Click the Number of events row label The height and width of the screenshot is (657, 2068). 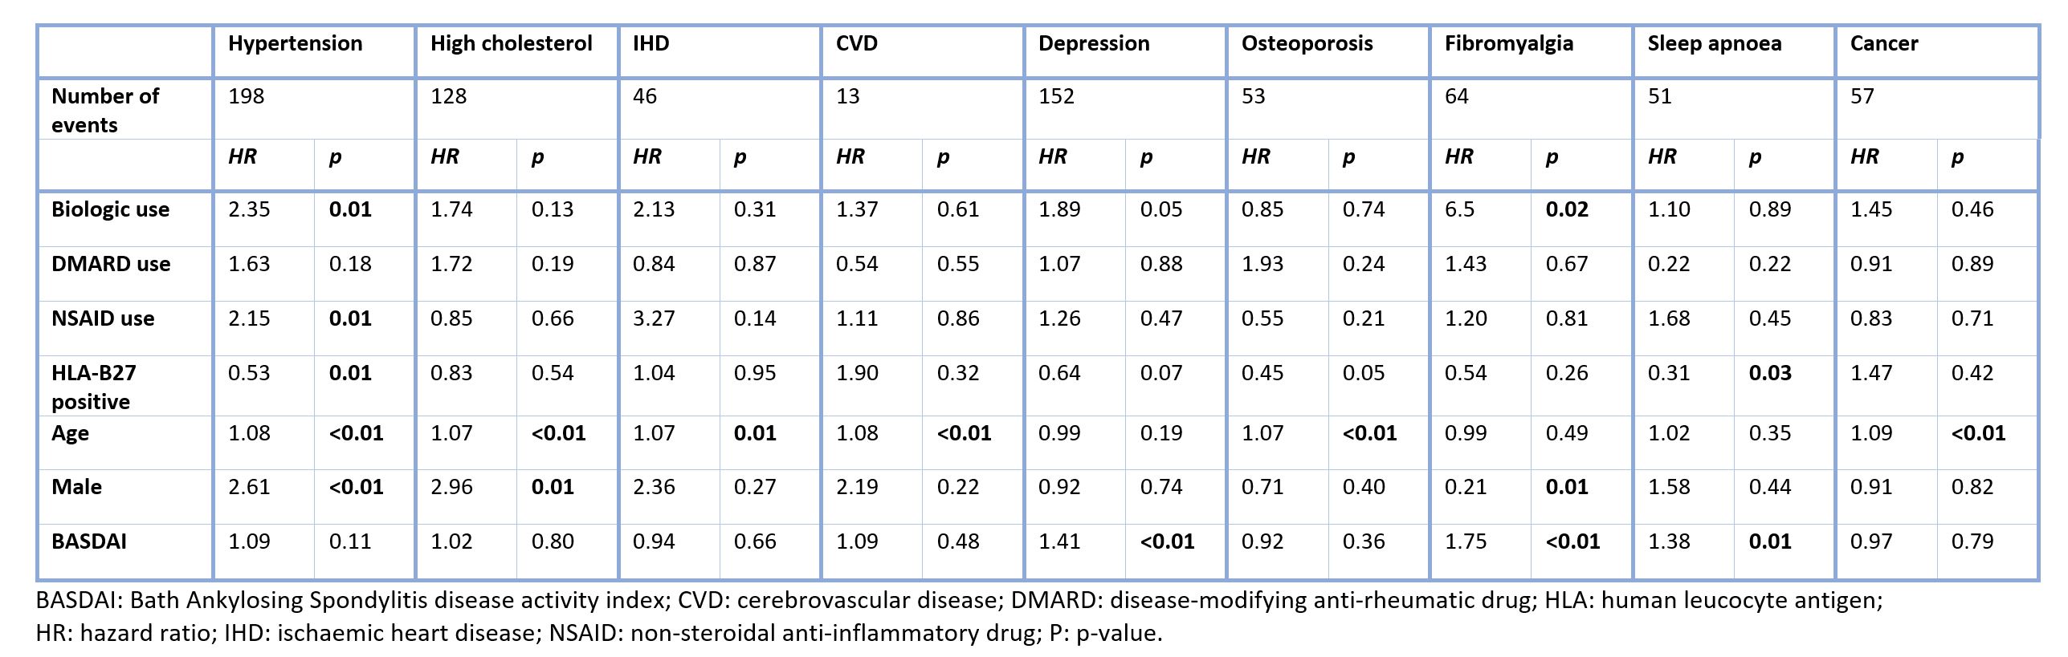pyautogui.click(x=104, y=110)
